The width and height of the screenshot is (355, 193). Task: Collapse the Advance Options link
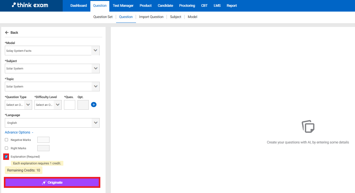point(19,132)
